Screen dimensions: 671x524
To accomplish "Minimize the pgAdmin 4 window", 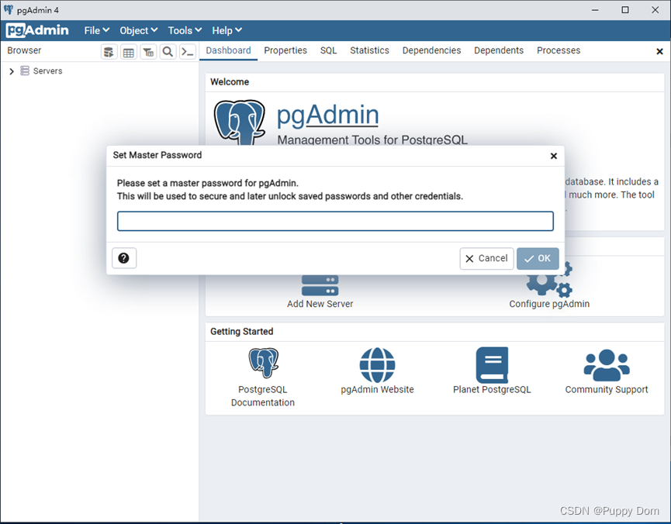I will [x=595, y=9].
